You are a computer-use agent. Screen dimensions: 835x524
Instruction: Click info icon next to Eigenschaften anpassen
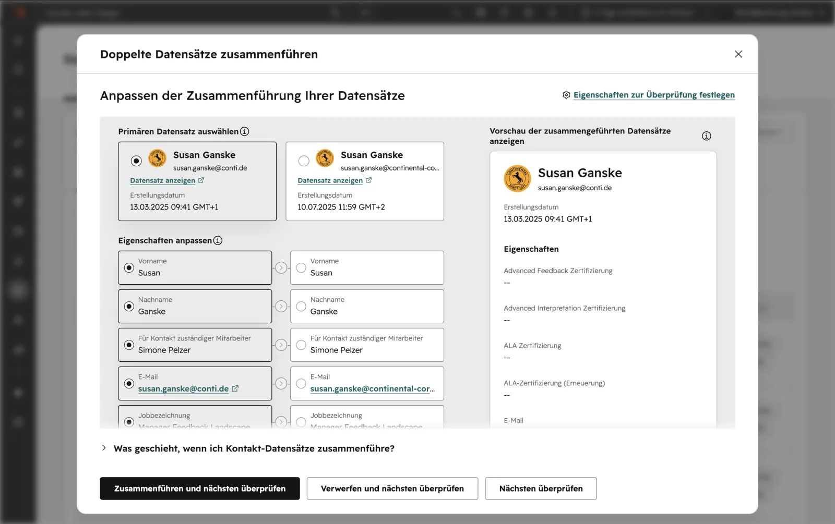218,240
